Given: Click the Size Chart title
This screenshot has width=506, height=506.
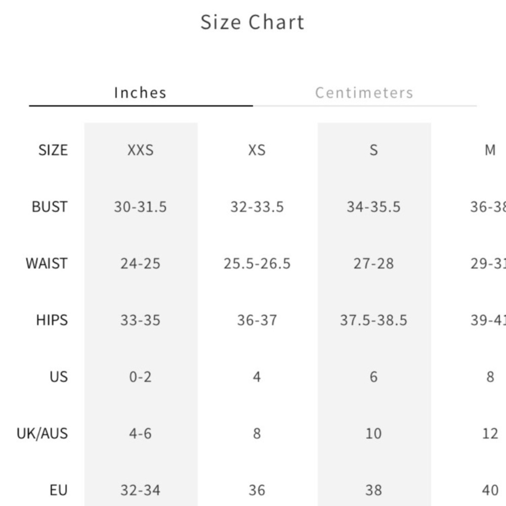Looking at the screenshot, I should 252,22.
